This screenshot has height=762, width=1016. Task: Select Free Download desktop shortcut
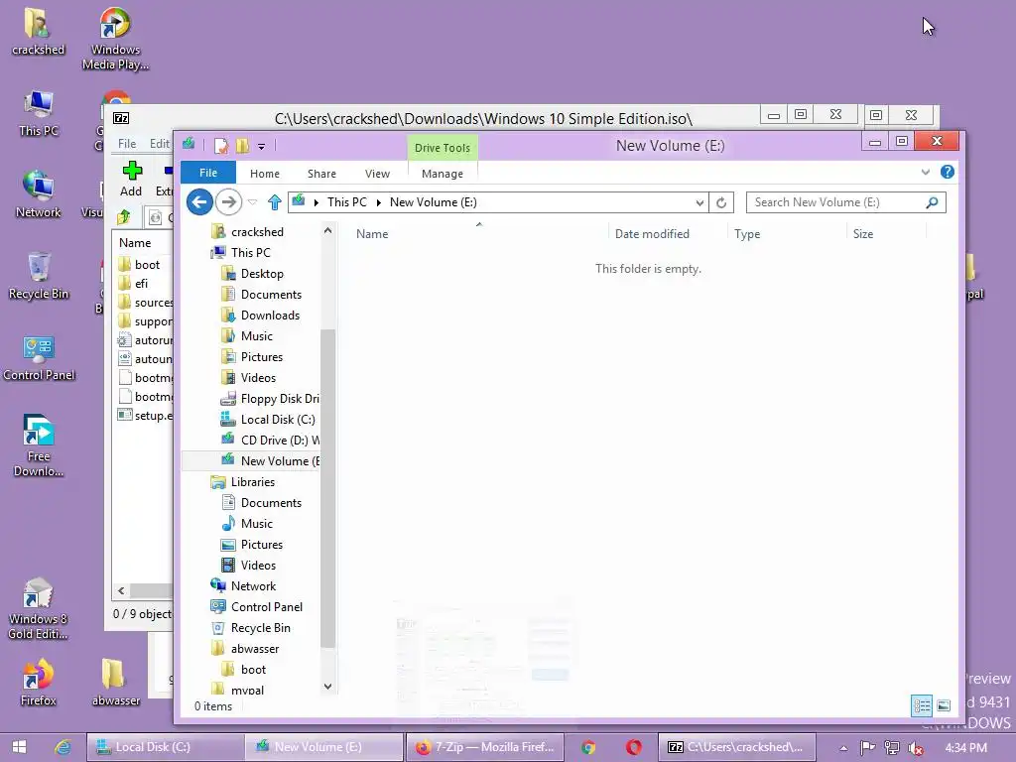coord(39,445)
